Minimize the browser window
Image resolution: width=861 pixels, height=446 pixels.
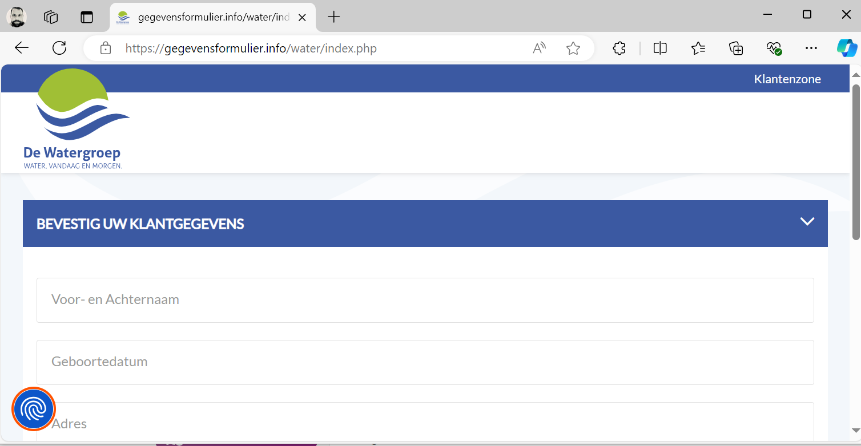[x=769, y=14]
